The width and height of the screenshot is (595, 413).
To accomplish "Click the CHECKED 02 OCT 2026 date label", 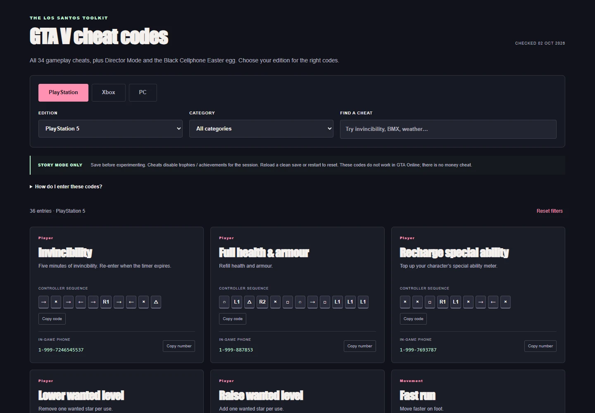I will 540,43.
